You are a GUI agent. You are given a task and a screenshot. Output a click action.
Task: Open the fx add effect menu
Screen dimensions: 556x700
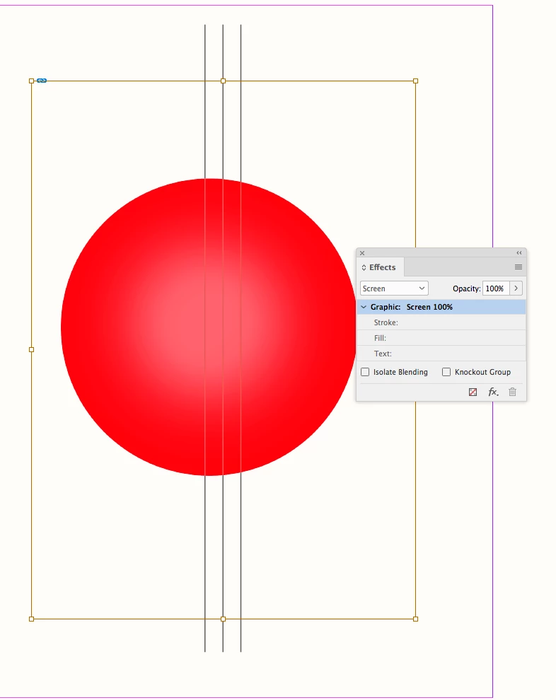pos(493,392)
